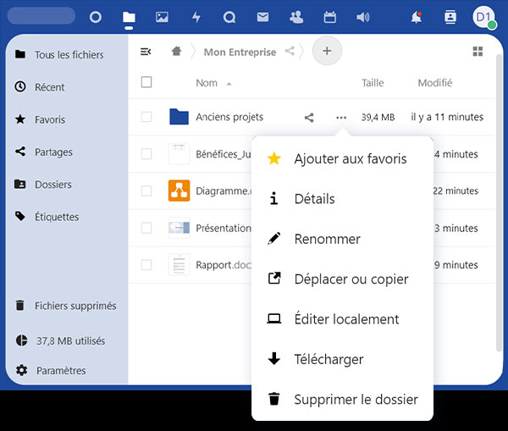Switch to grid view with the grid icon
This screenshot has width=508, height=431.
(x=478, y=52)
